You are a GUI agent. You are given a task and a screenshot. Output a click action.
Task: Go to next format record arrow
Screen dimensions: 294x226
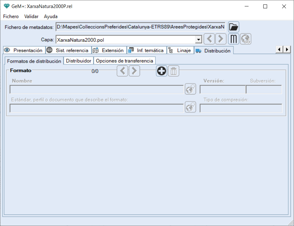[134, 71]
